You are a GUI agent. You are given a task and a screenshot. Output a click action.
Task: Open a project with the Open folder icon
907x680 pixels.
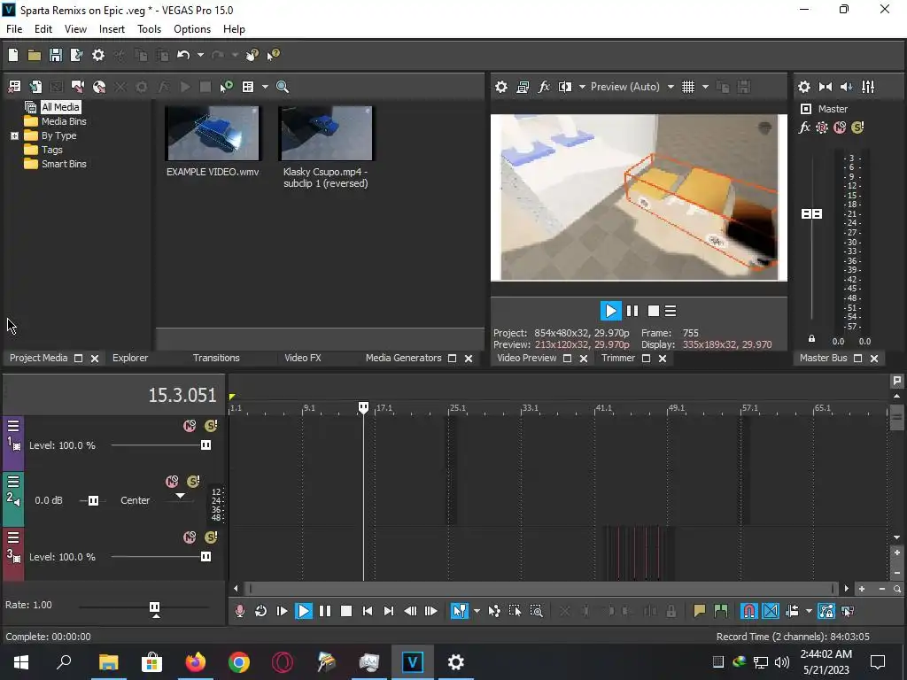pyautogui.click(x=35, y=55)
